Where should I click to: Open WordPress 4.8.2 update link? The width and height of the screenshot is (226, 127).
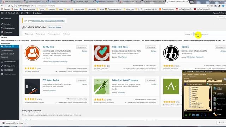38,20
